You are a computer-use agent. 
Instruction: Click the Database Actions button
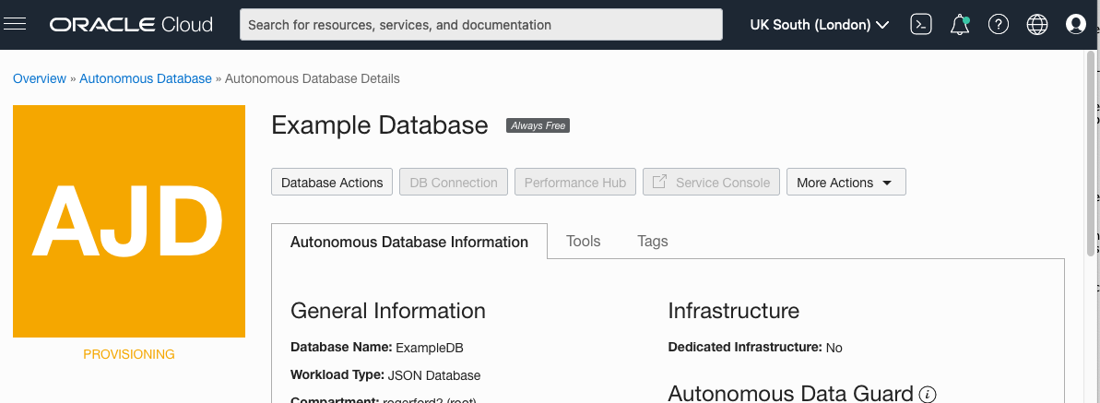coord(332,183)
